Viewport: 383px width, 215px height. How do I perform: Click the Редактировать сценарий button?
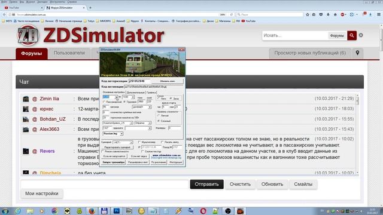[117, 148]
